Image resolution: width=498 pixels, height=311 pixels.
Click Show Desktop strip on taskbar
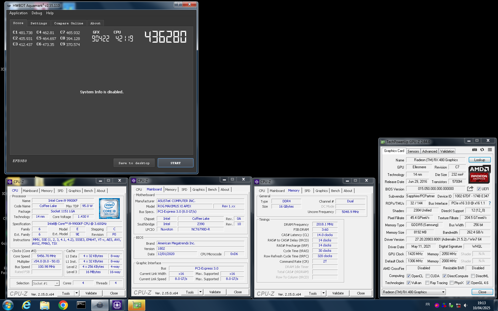pos(496,305)
